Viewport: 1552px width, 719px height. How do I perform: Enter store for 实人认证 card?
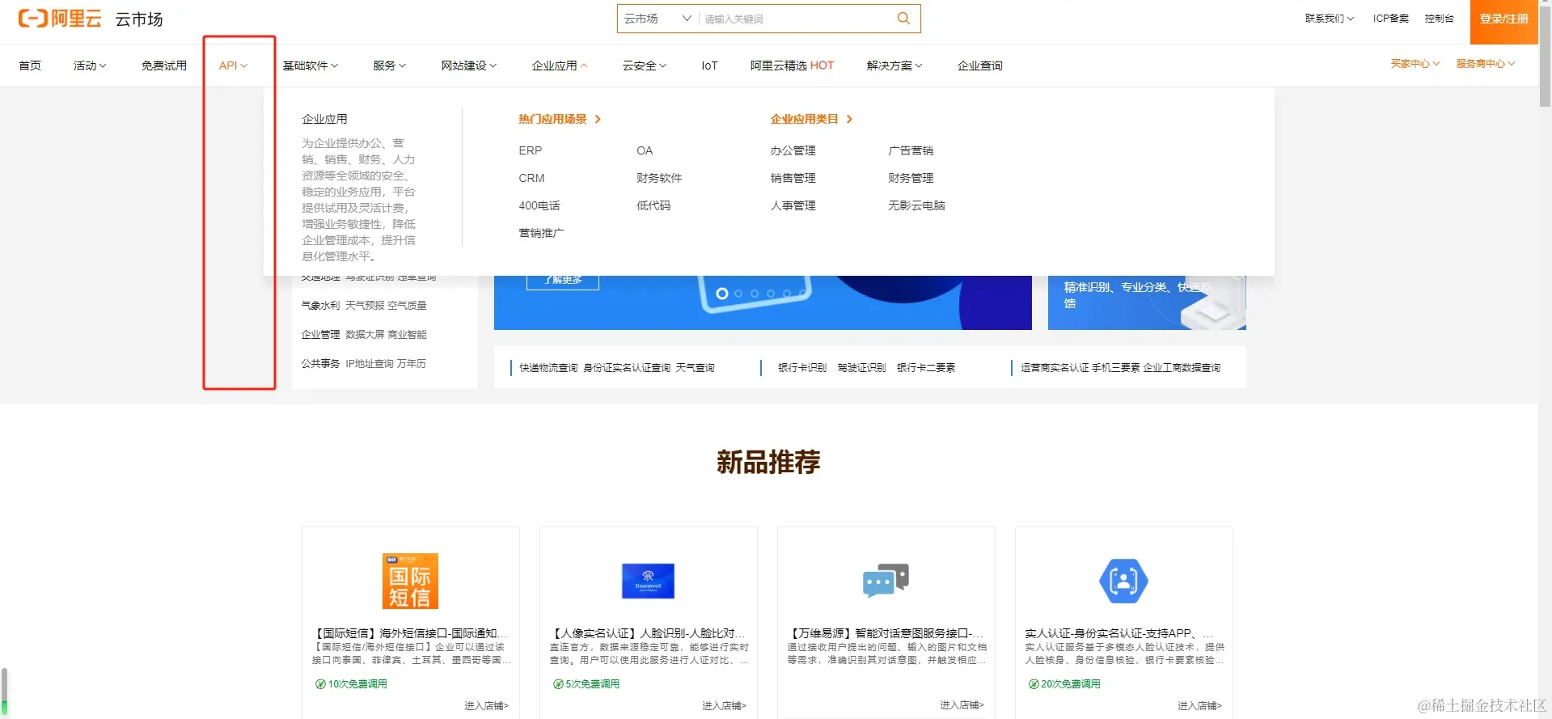pyautogui.click(x=1199, y=706)
